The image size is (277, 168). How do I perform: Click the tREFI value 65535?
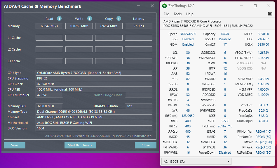coord(225,121)
